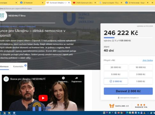Select the Komentáře tab
The height and width of the screenshot is (115, 155).
pos(18,66)
